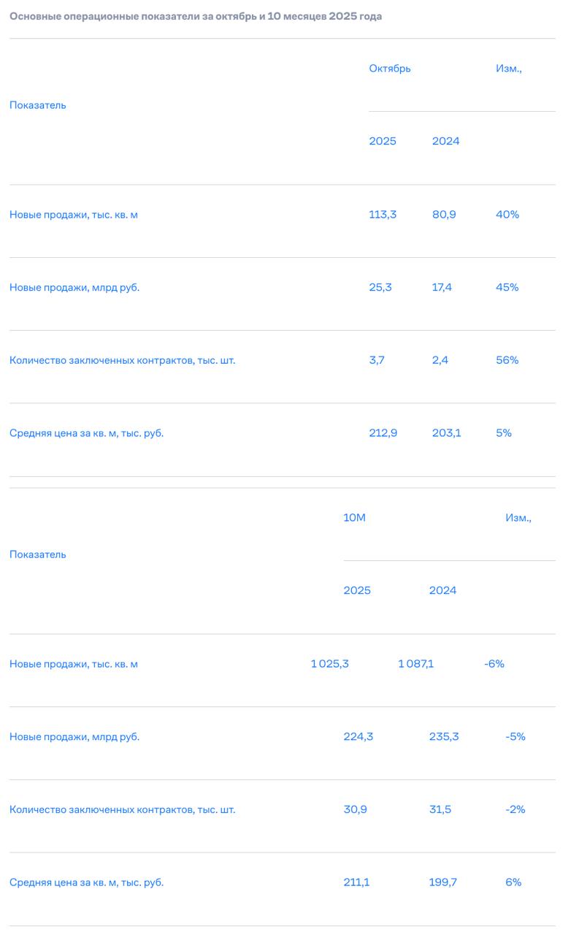Select the 224,3 billion rubles value

[x=358, y=737]
